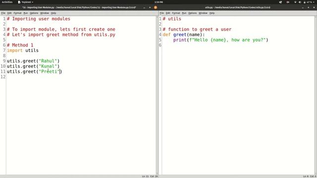Screen dimensions: 317x178
Task: Click the line '# Let's import greet method from utils.py'
Action: [61, 35]
